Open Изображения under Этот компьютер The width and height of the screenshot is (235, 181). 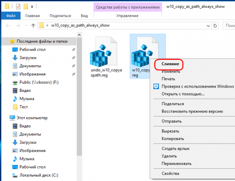33,151
